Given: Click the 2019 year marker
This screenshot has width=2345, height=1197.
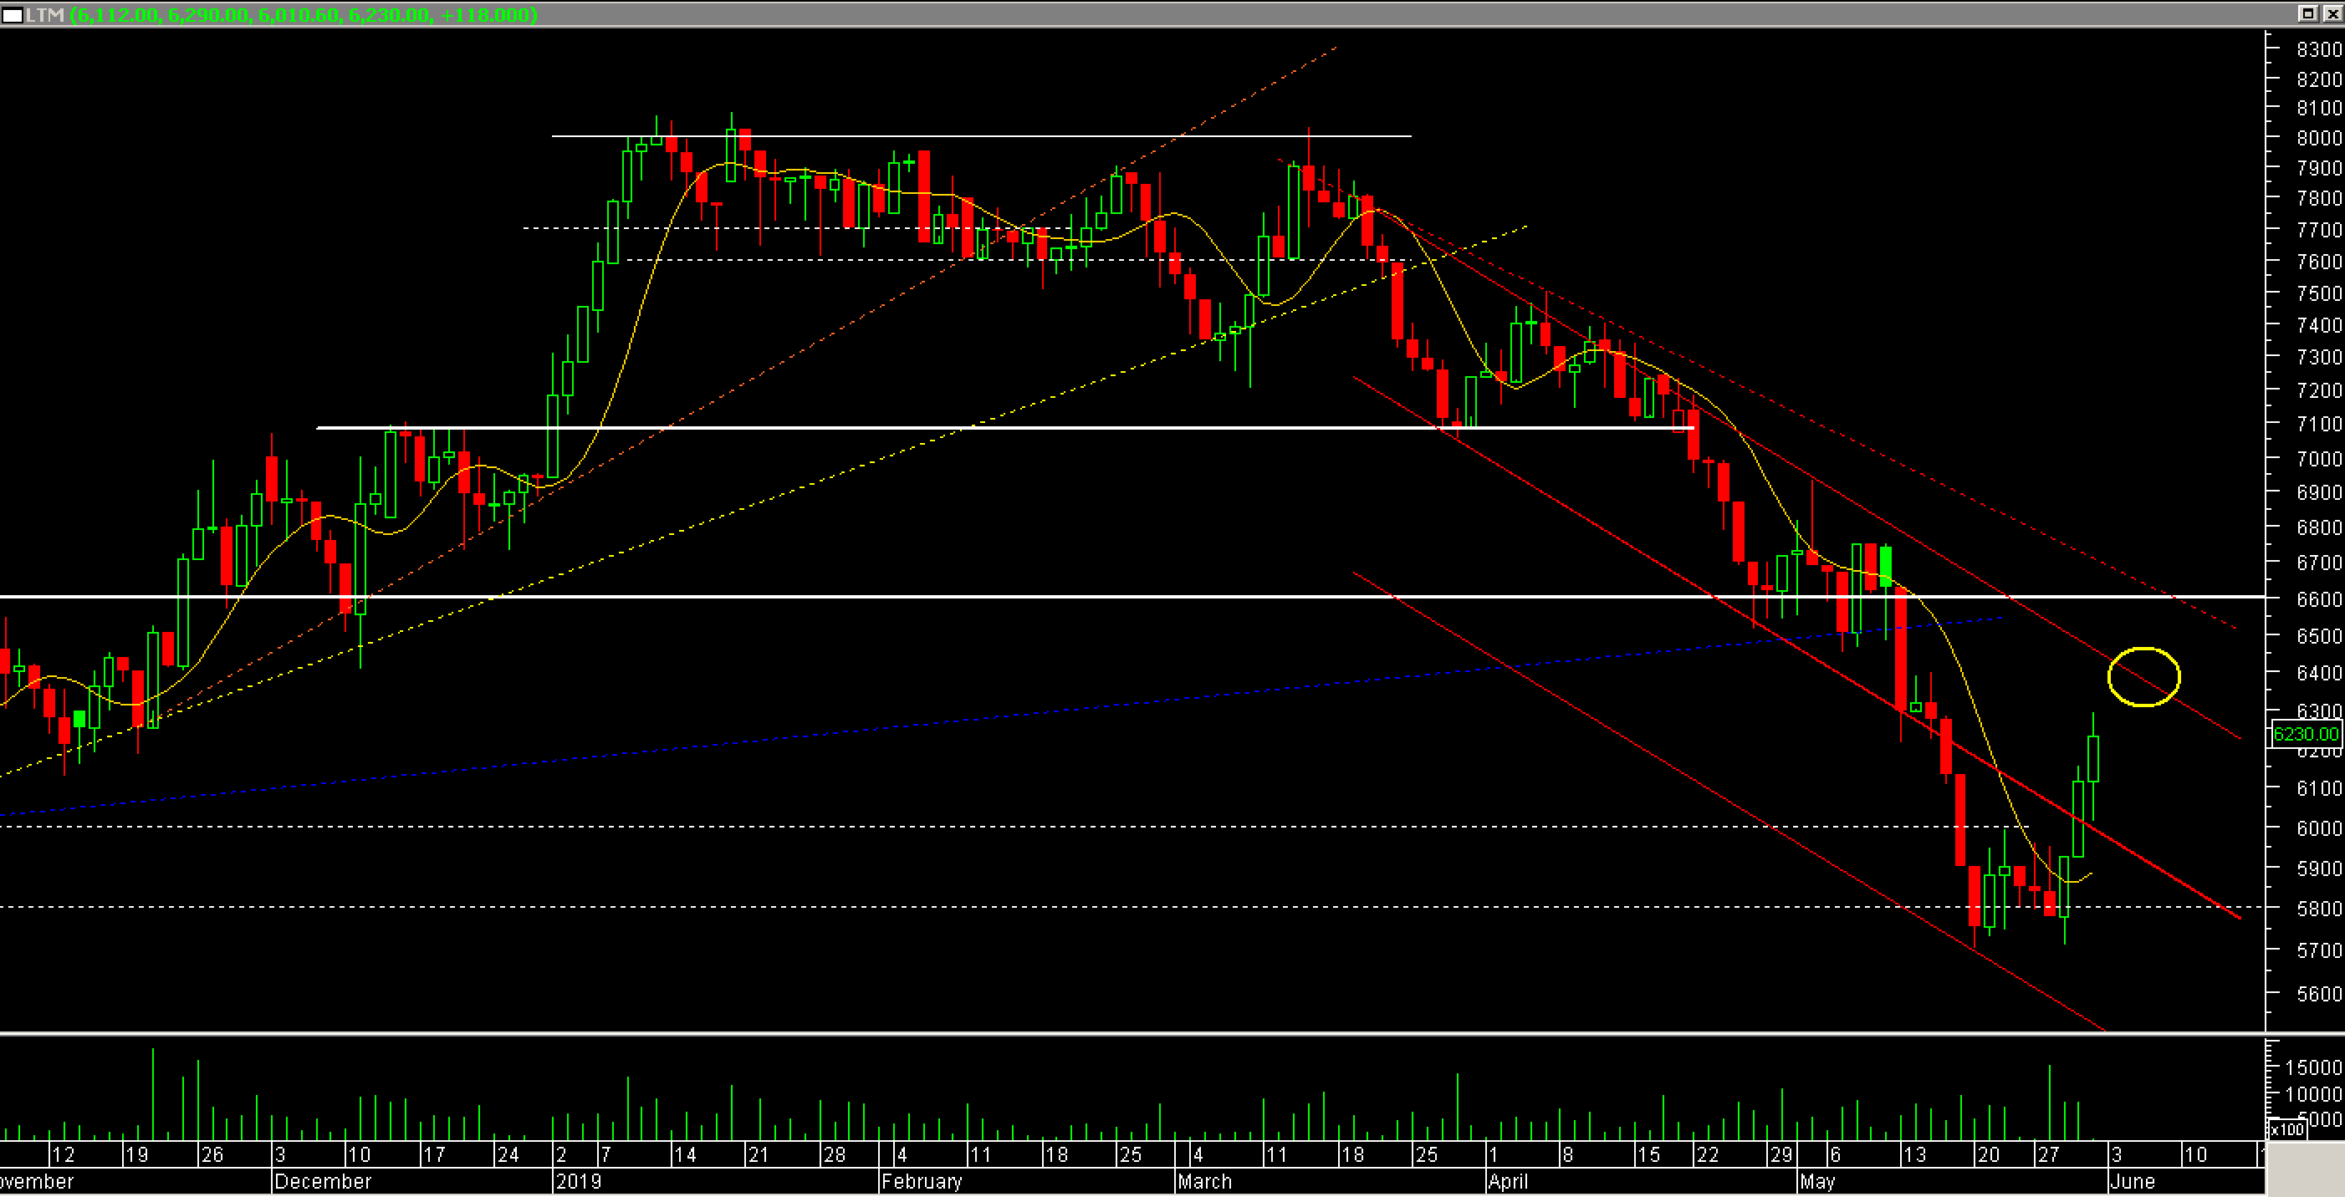Looking at the screenshot, I should (578, 1182).
